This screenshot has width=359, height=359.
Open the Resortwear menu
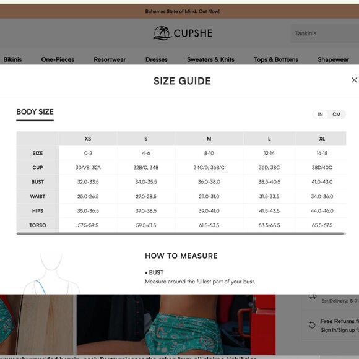pos(110,59)
